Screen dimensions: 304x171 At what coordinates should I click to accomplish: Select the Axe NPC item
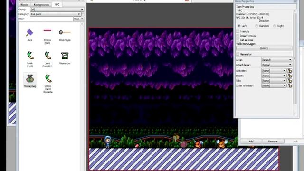click(29, 35)
